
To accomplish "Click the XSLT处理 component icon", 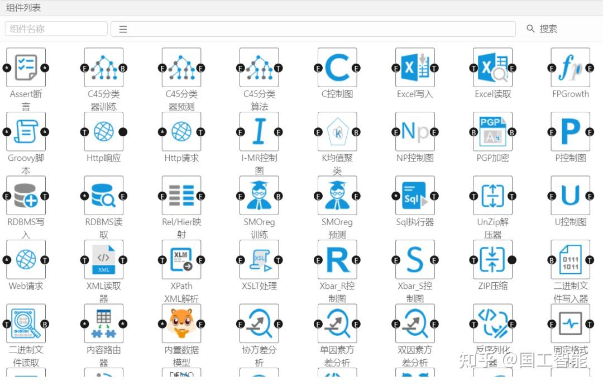I will [259, 259].
